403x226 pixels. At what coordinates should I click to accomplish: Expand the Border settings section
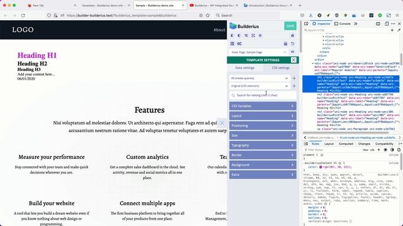(x=263, y=155)
